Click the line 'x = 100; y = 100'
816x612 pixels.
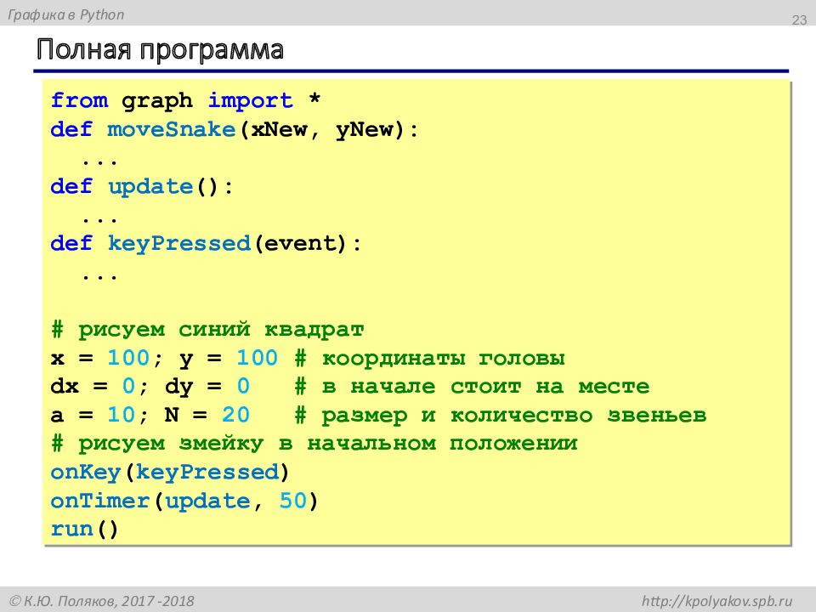[164, 358]
